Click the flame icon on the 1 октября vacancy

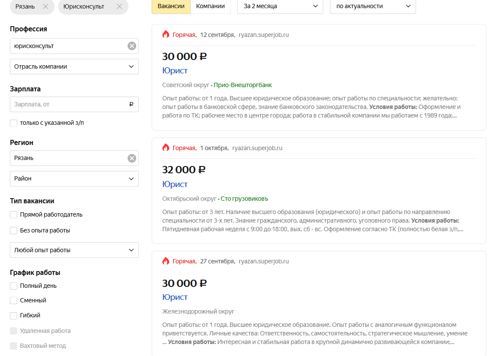pos(166,148)
